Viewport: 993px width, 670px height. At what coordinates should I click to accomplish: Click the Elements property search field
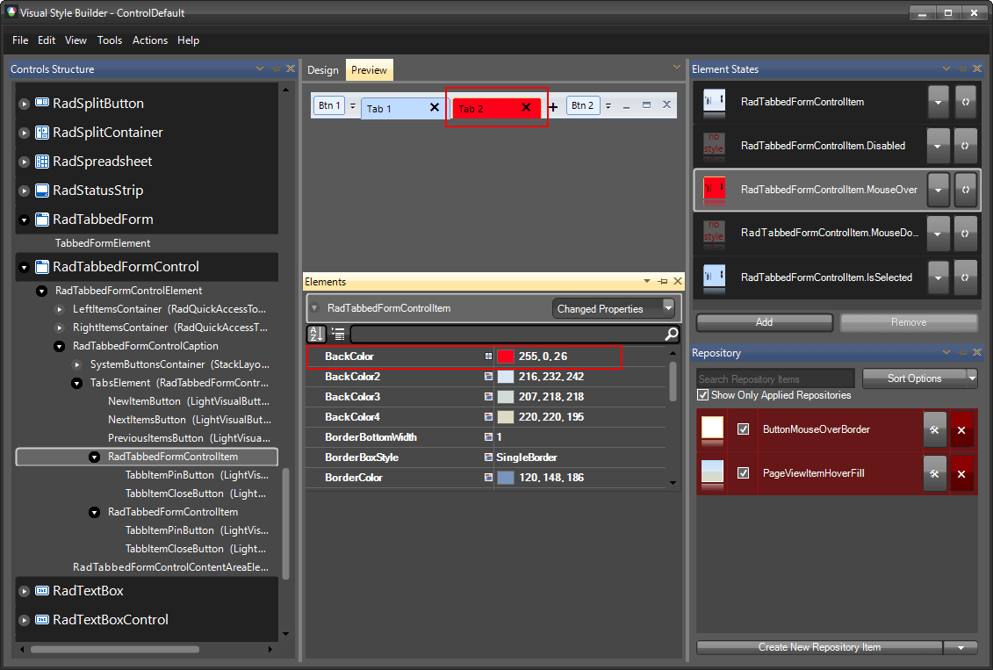tap(507, 334)
